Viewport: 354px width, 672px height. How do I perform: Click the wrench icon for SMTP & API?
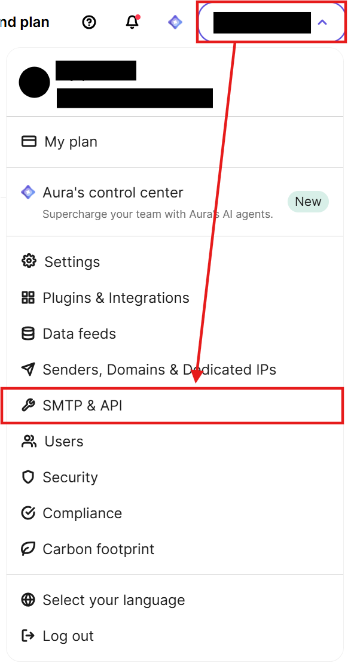pyautogui.click(x=28, y=405)
